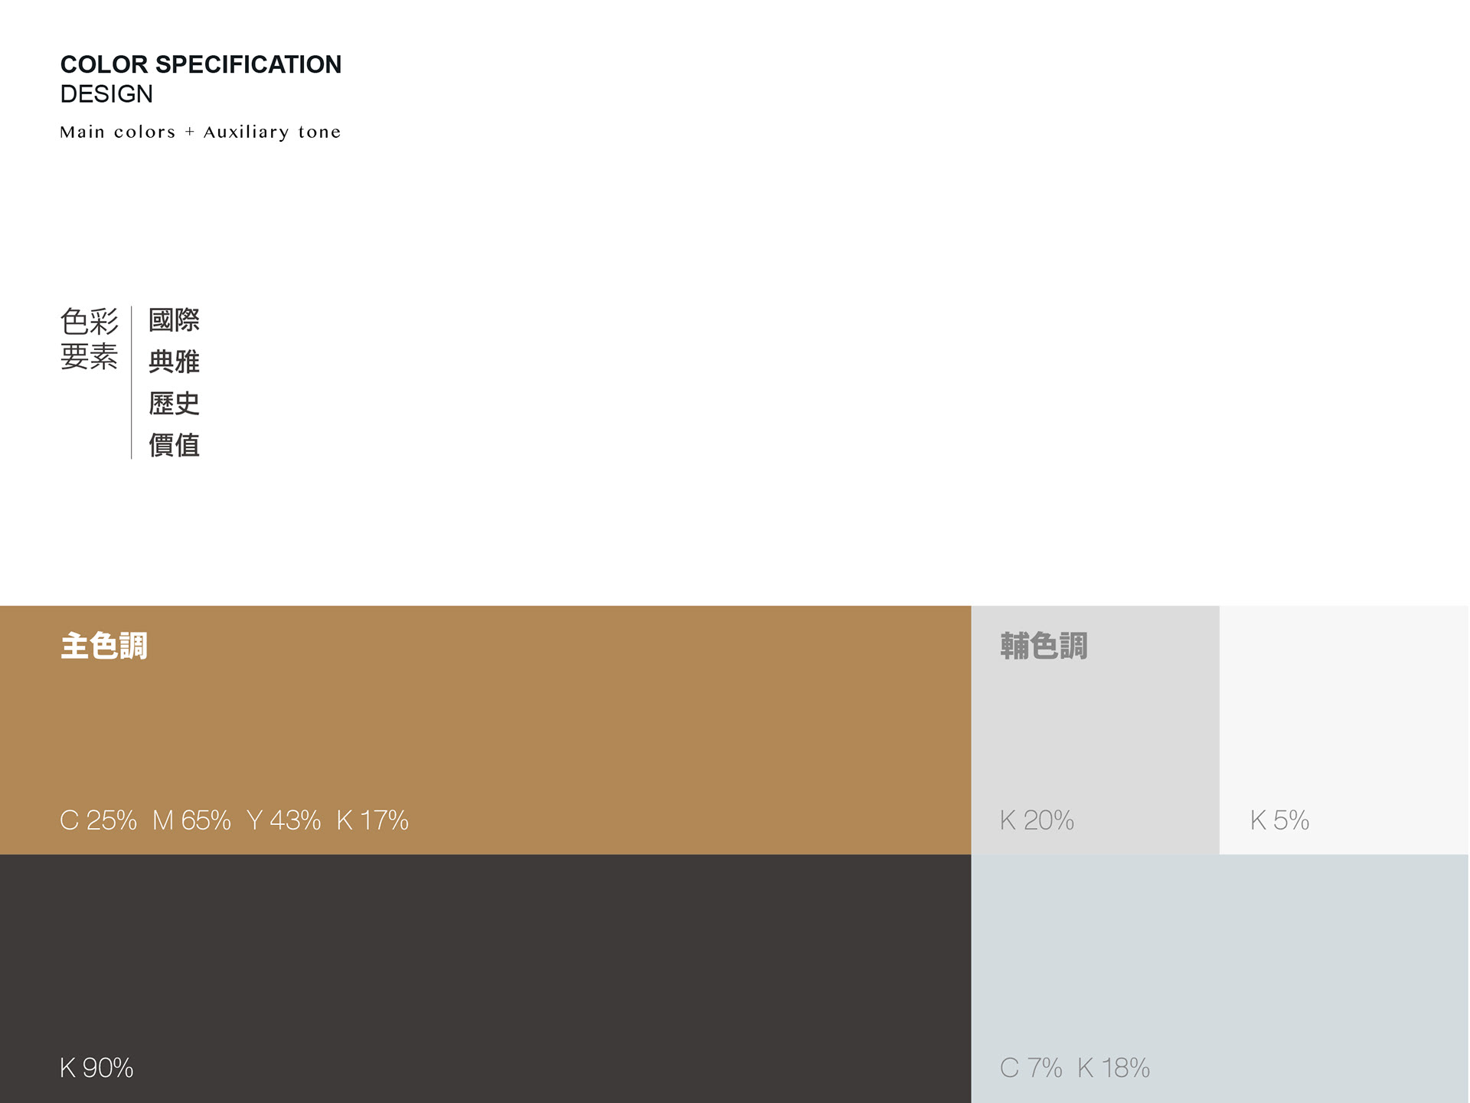
Task: Click the C 25% M 65% Y 43% K 17% value
Action: tap(234, 820)
